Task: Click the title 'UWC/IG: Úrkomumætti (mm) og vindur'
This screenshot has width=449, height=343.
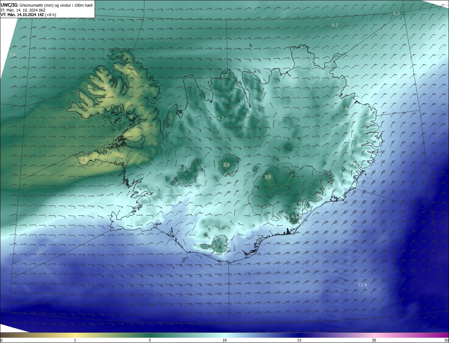Action: pyautogui.click(x=47, y=5)
